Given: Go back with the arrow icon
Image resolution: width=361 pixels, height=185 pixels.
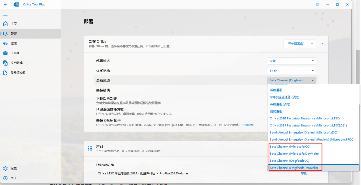Looking at the screenshot, I should tap(5, 4).
